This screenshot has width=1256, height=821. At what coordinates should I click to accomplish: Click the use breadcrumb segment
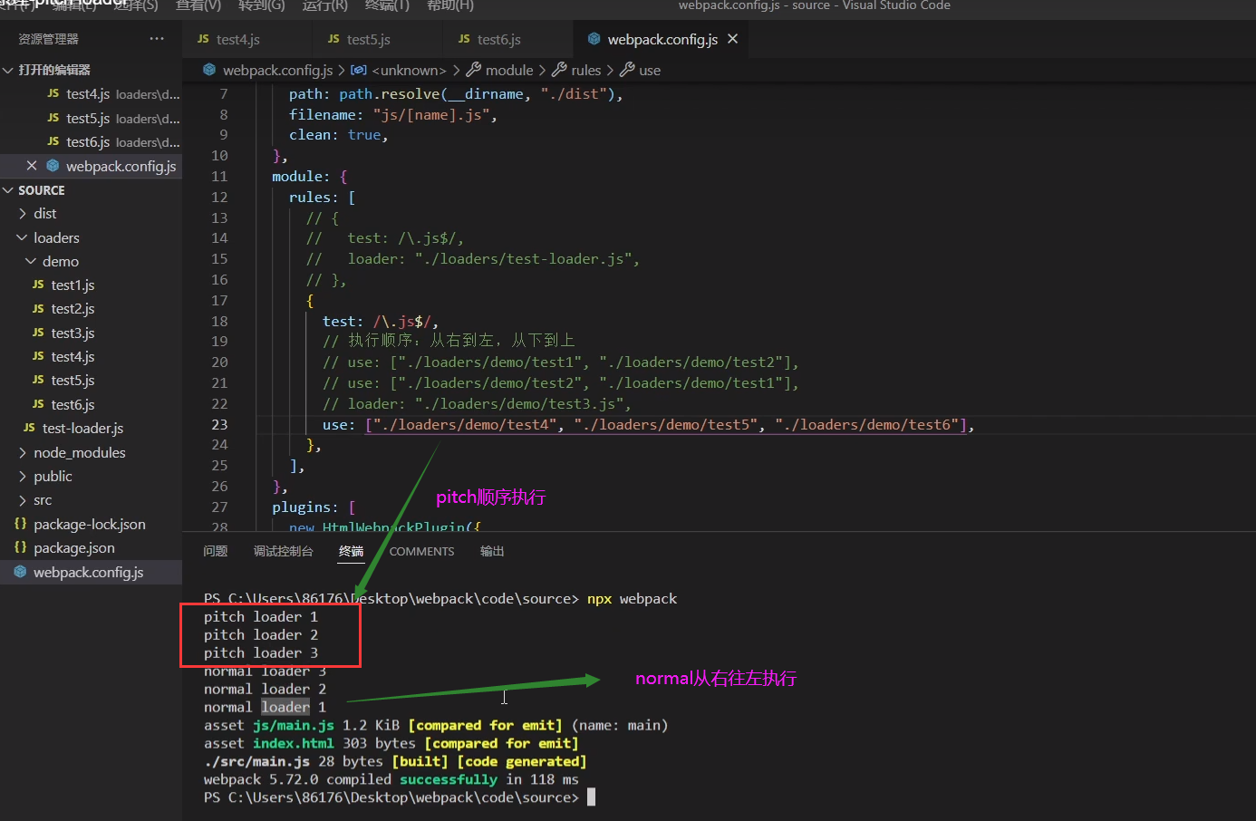pyautogui.click(x=650, y=70)
